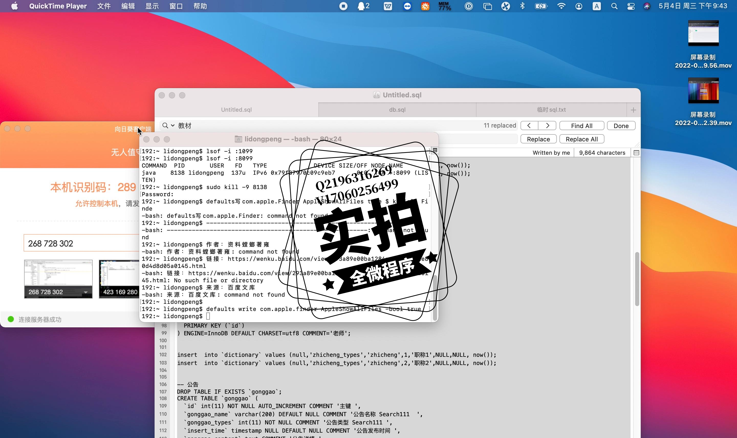Open the 帮助 menu

click(x=200, y=6)
